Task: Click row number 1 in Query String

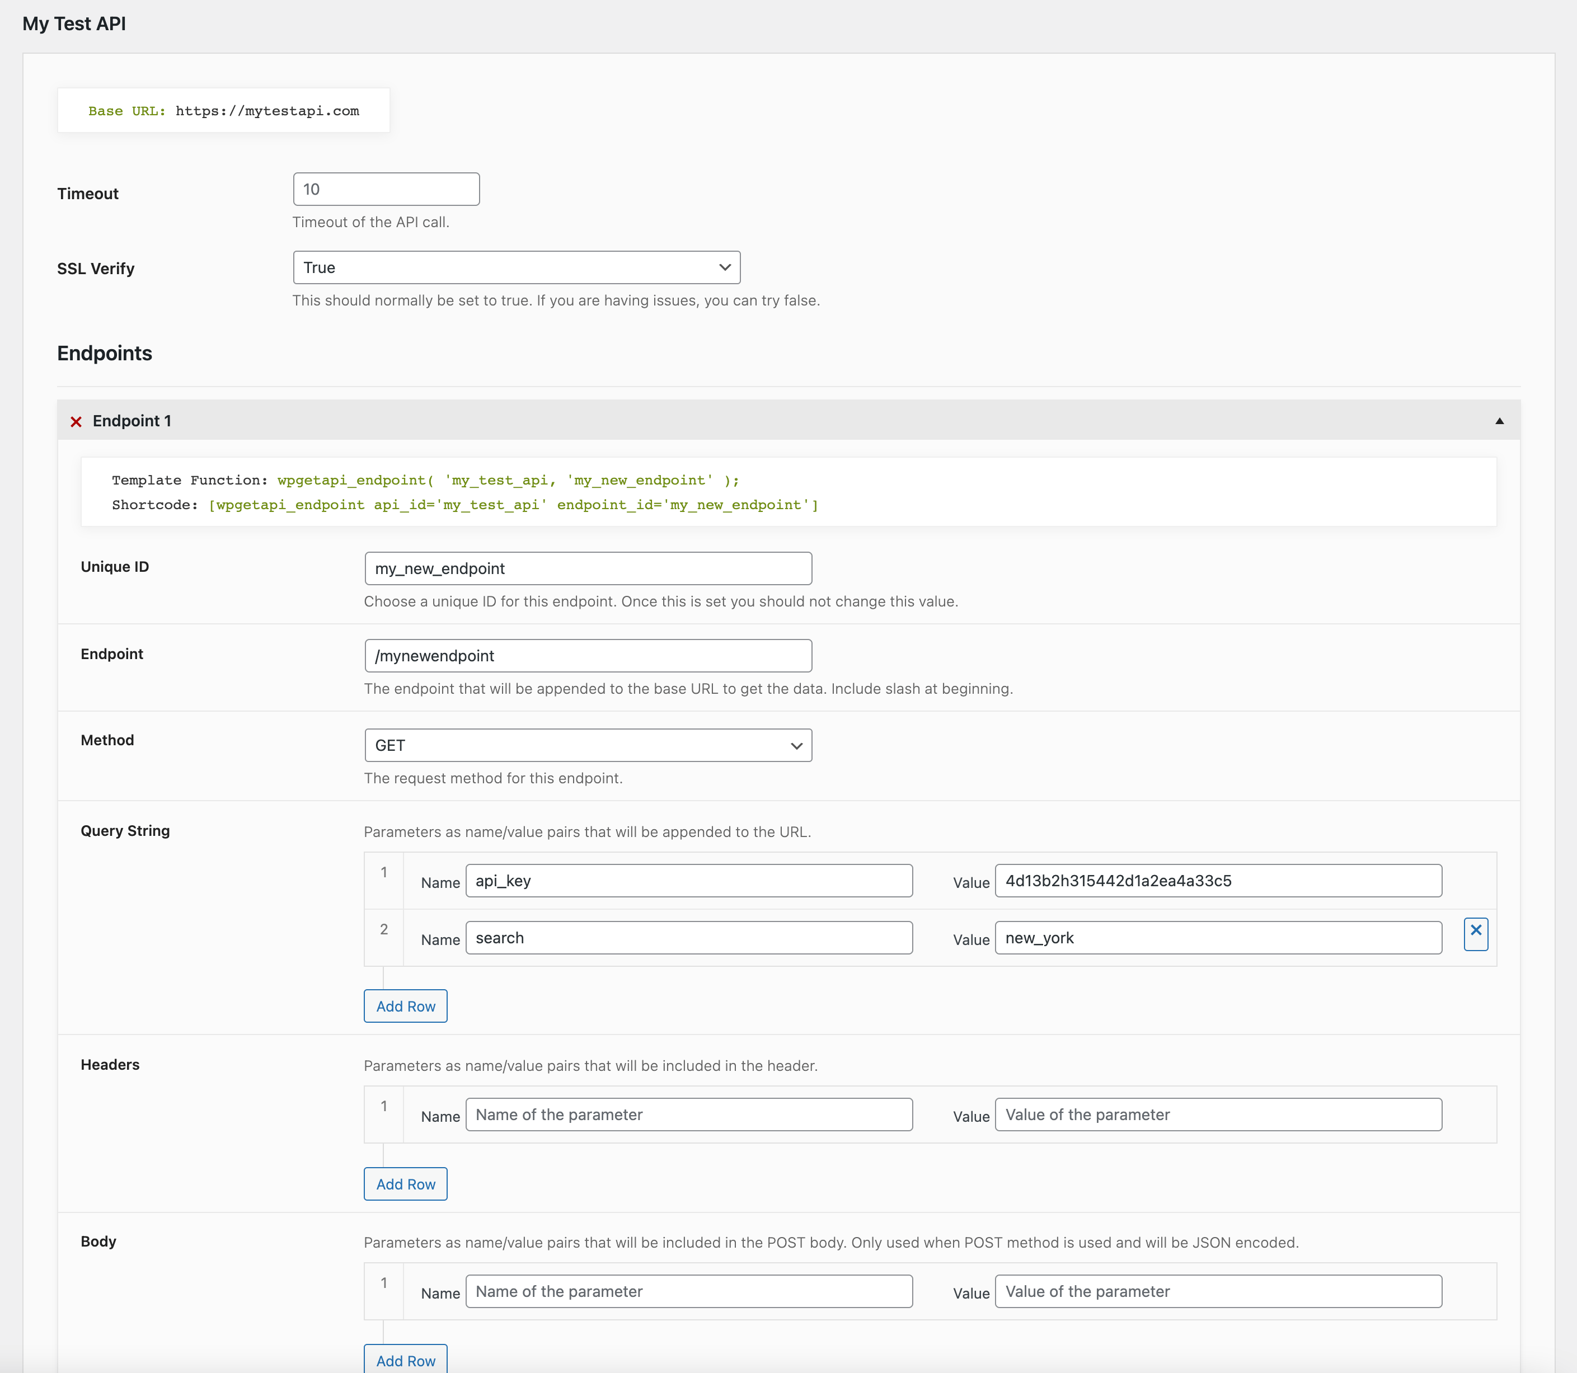Action: 384,873
